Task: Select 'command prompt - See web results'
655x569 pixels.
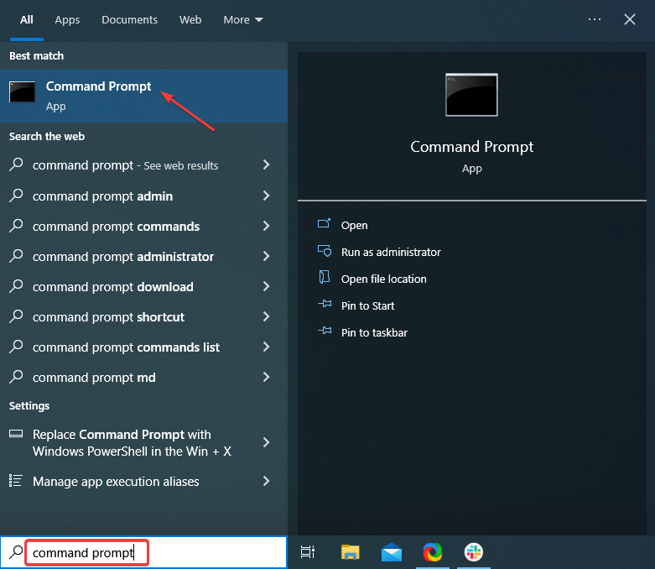Action: (x=143, y=165)
